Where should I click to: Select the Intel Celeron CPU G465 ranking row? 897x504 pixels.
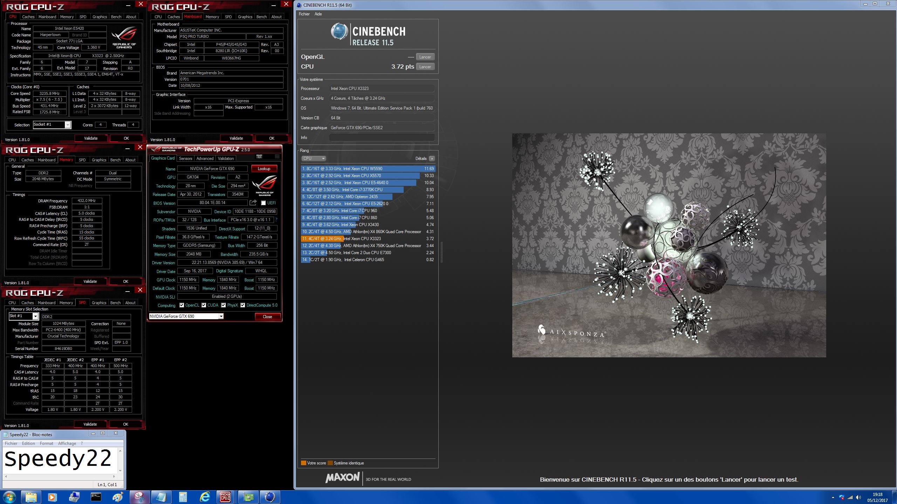pos(368,260)
